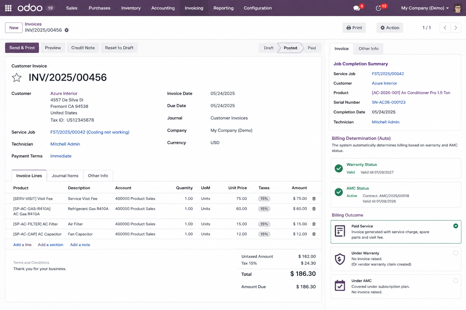Select the Other Info tab in the side panel
Viewport: 466px width, 310px height.
pos(368,48)
